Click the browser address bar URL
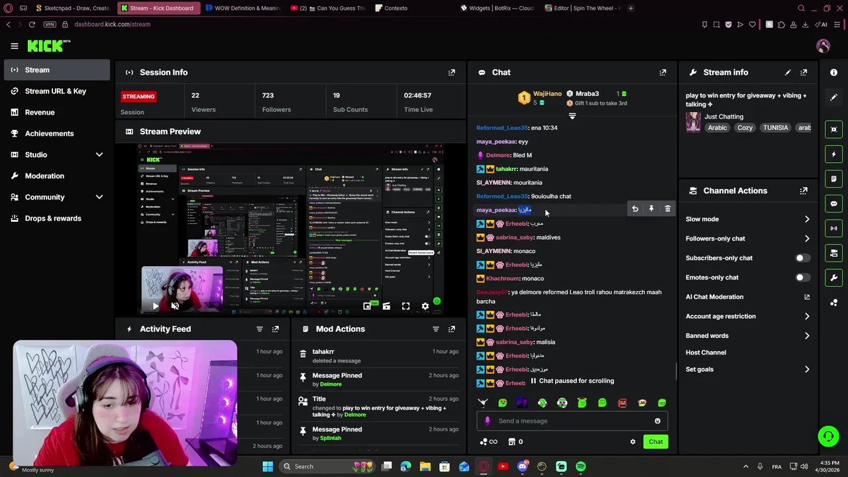Viewport: 848px width, 477px height. (112, 25)
